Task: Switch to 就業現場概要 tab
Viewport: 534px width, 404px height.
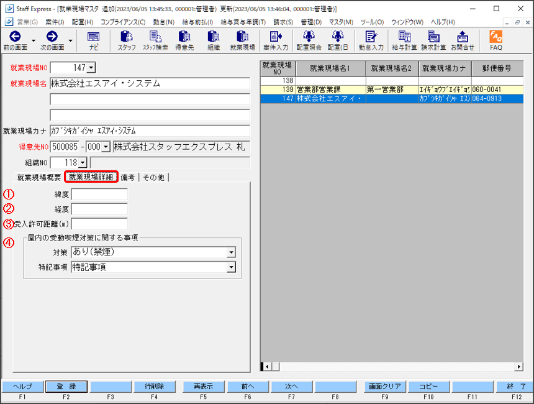Action: pos(39,177)
